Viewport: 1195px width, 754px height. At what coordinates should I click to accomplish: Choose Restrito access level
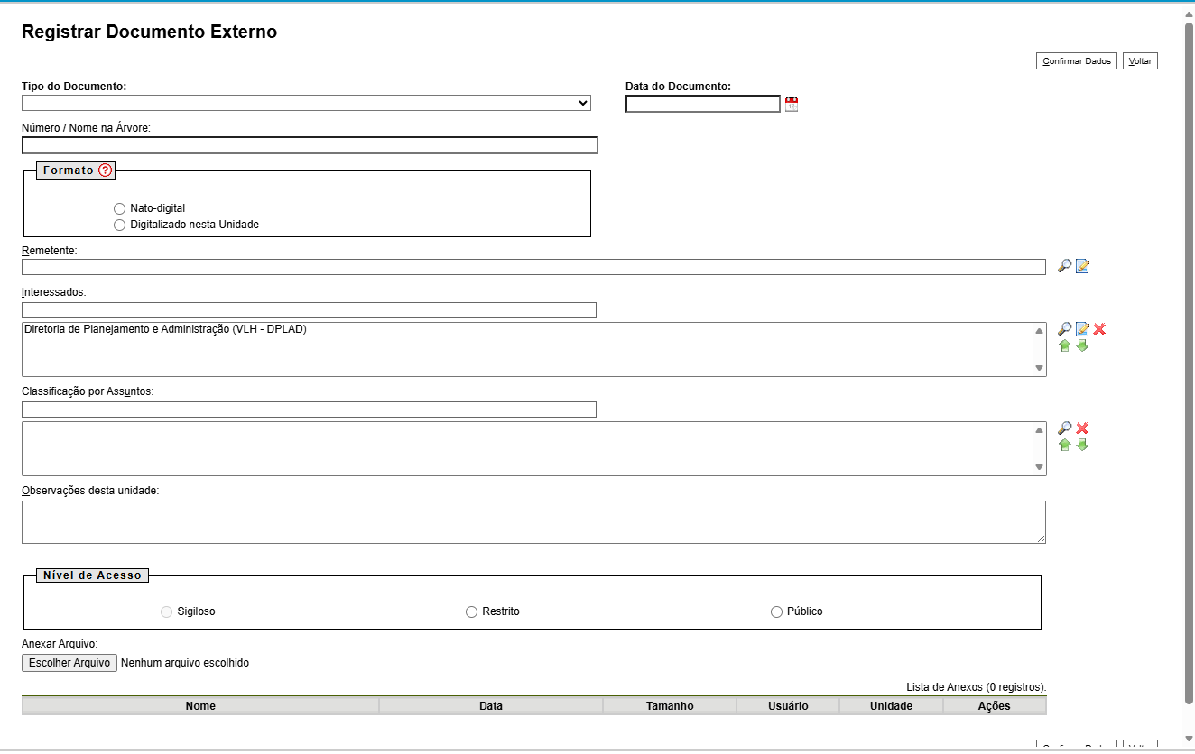471,611
